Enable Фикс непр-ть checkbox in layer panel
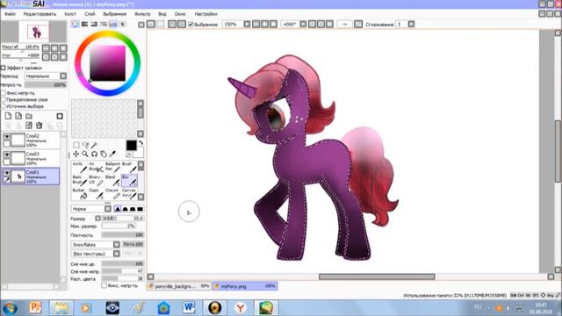Viewport: 562px width, 316px height. pos(4,93)
